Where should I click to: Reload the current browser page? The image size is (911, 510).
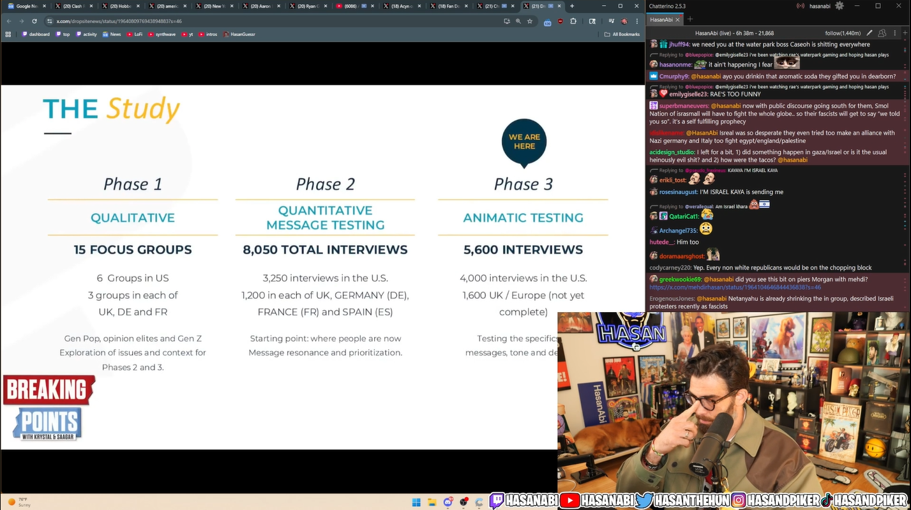[x=34, y=21]
